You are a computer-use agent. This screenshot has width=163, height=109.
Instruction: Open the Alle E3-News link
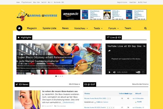tap(74, 84)
